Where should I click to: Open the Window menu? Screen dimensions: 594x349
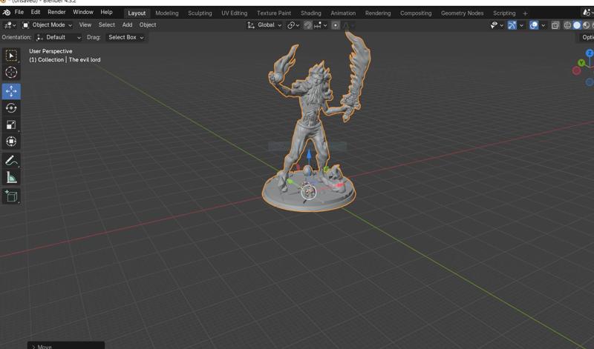click(83, 12)
